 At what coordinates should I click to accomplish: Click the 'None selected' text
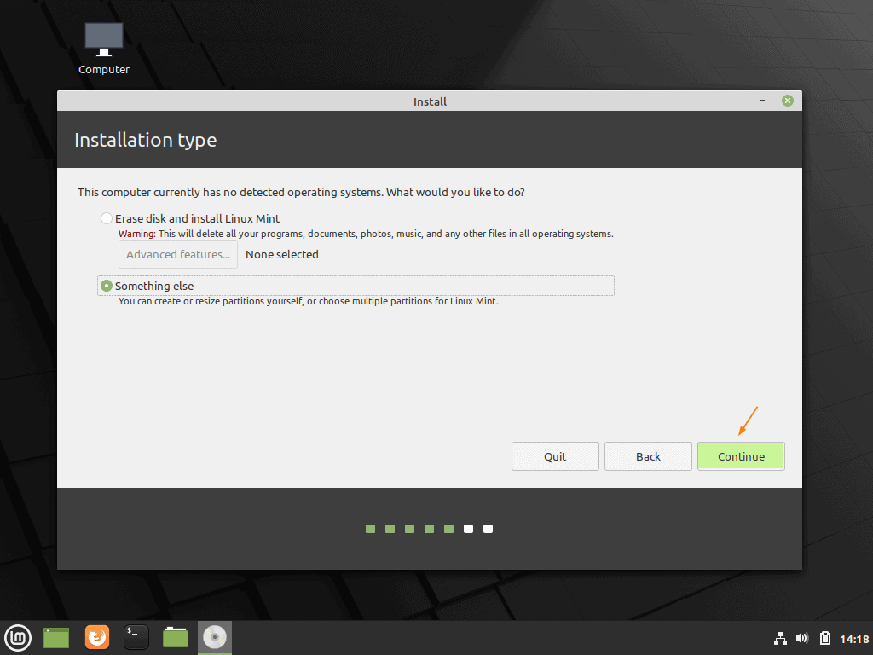pos(282,254)
